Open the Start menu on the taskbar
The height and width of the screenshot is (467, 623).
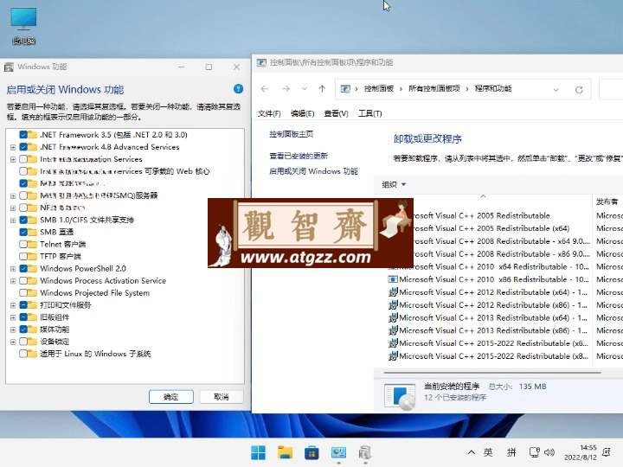258,452
